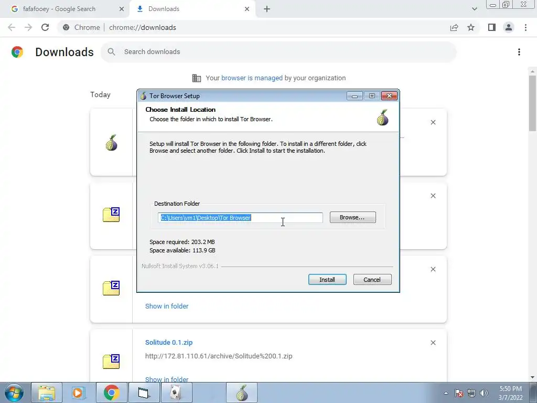Screen dimensions: 537x403
Task: Bookmark this page with the star icon
Action: pyautogui.click(x=471, y=27)
